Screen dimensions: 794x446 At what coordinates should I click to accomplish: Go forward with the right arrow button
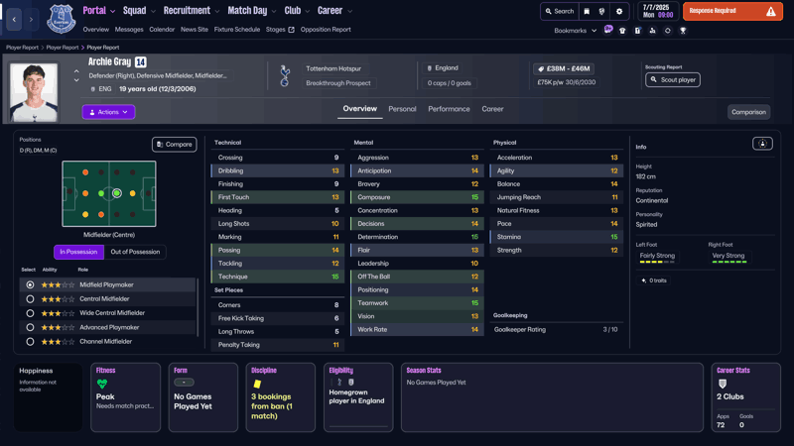point(31,19)
